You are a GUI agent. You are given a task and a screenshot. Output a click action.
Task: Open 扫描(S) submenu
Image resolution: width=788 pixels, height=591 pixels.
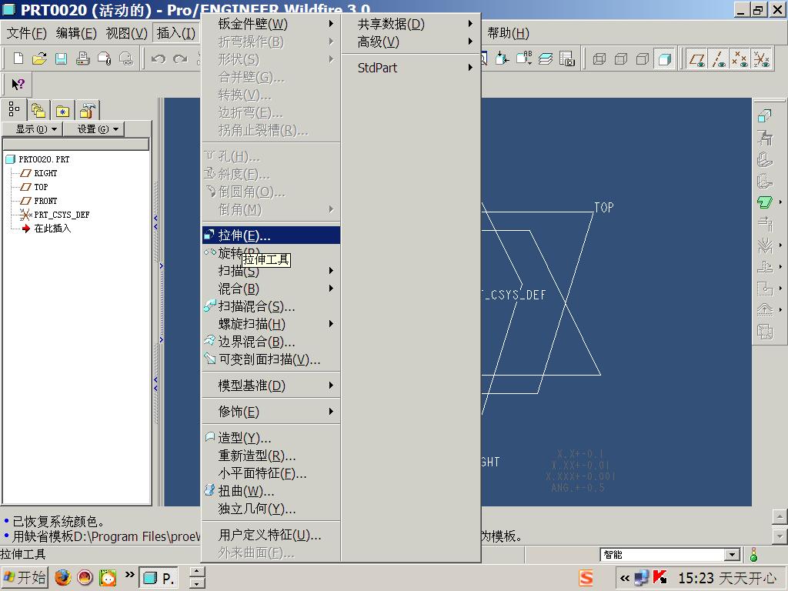(271, 271)
